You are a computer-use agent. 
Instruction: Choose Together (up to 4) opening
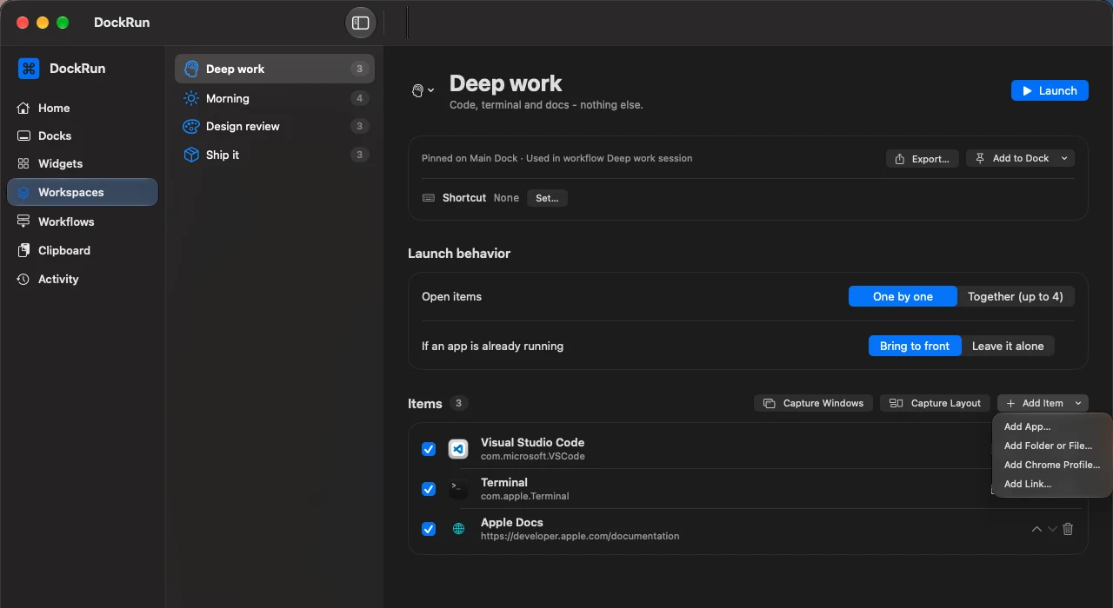click(x=1016, y=296)
